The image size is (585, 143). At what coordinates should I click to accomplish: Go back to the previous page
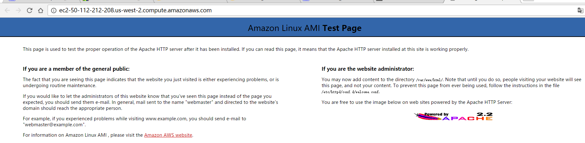tap(7, 10)
